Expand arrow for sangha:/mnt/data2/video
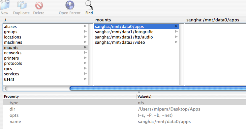 (x=176, y=42)
